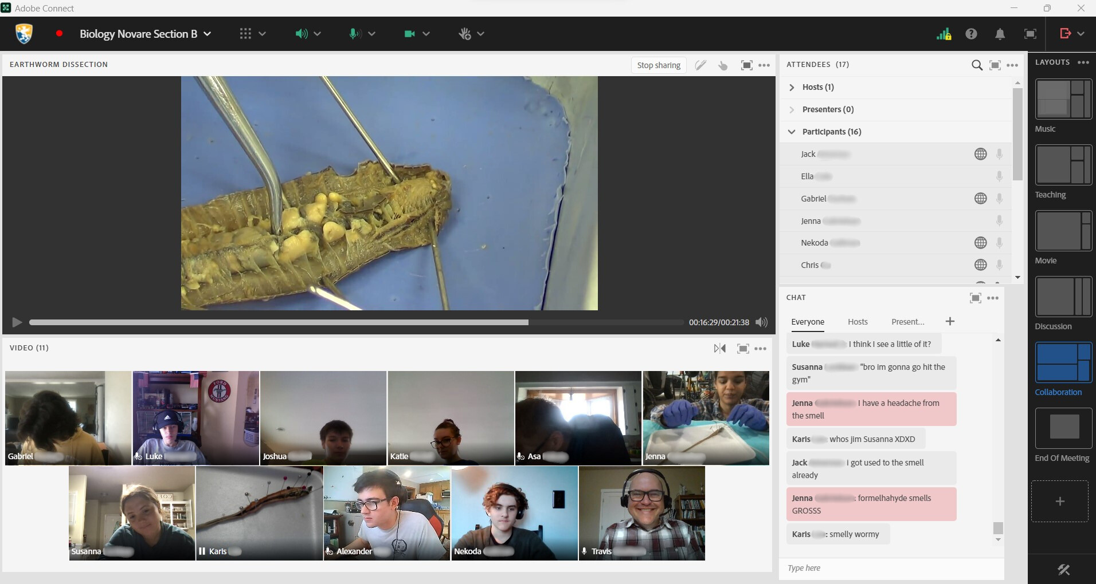Open the Help question mark icon
The image size is (1096, 584).
971,34
